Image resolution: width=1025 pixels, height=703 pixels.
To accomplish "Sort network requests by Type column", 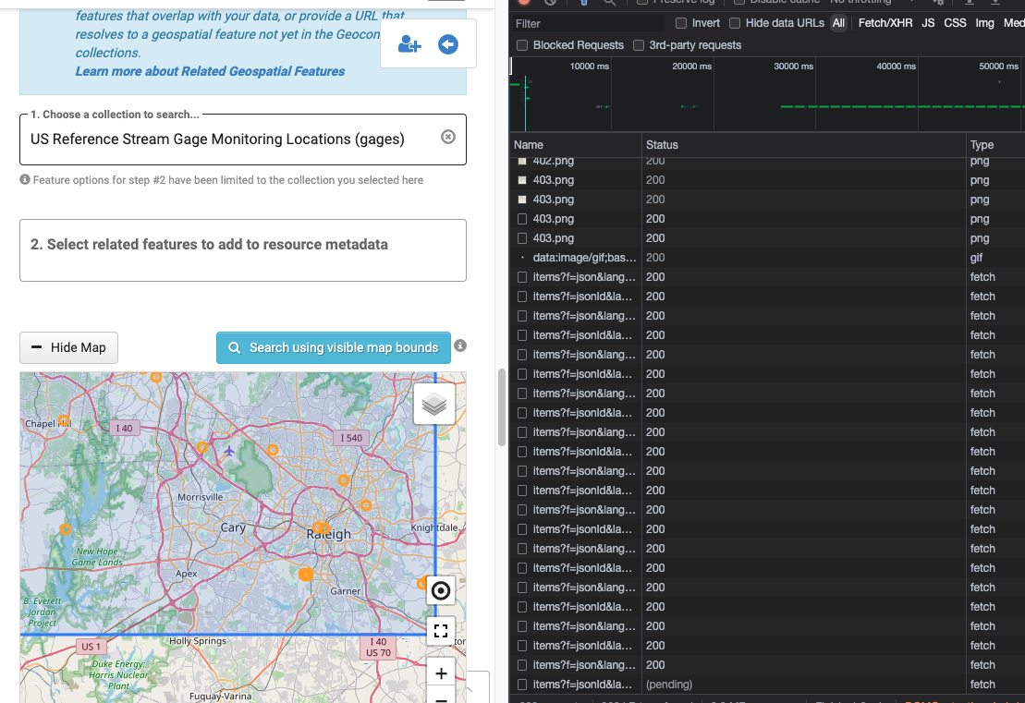I will [994, 144].
